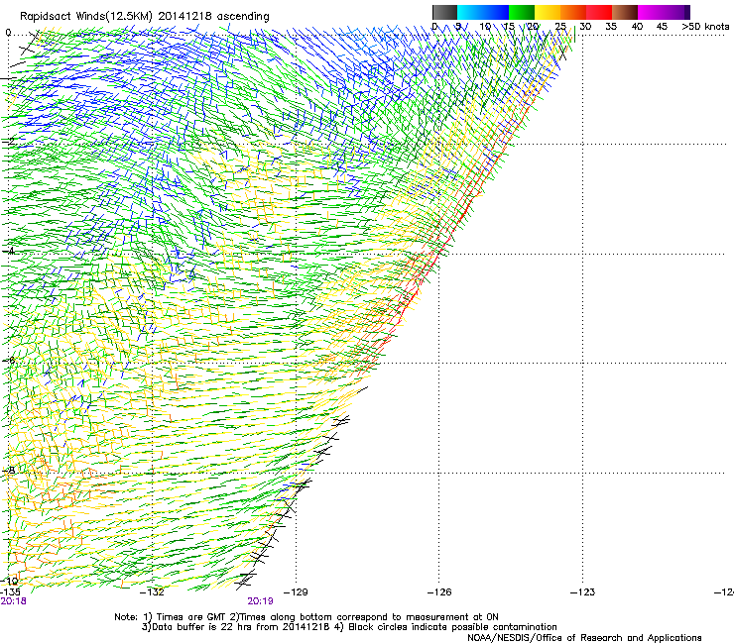Click the purple time stamp '20:19'
734x644 pixels.
[x=260, y=601]
